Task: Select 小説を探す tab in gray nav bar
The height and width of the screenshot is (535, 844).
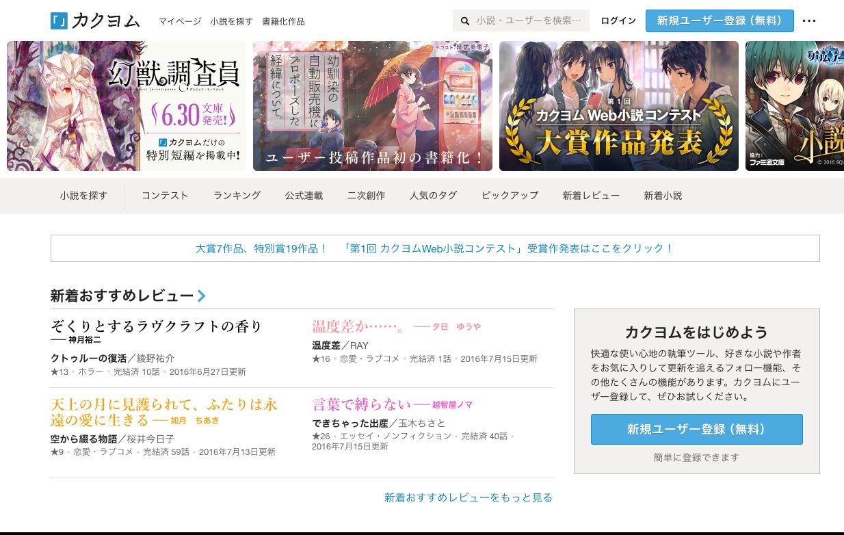Action: coord(83,196)
